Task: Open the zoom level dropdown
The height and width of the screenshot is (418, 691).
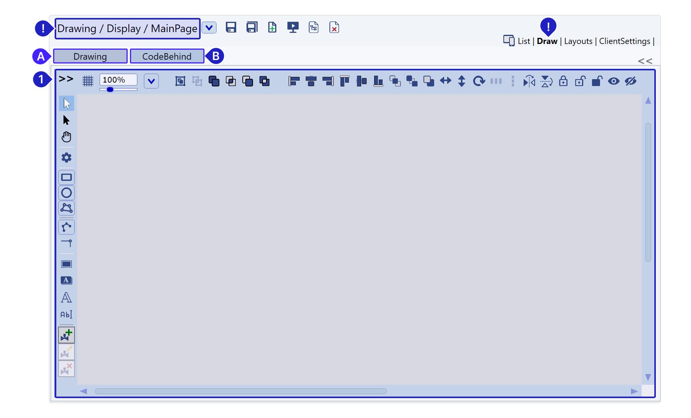Action: pyautogui.click(x=151, y=81)
